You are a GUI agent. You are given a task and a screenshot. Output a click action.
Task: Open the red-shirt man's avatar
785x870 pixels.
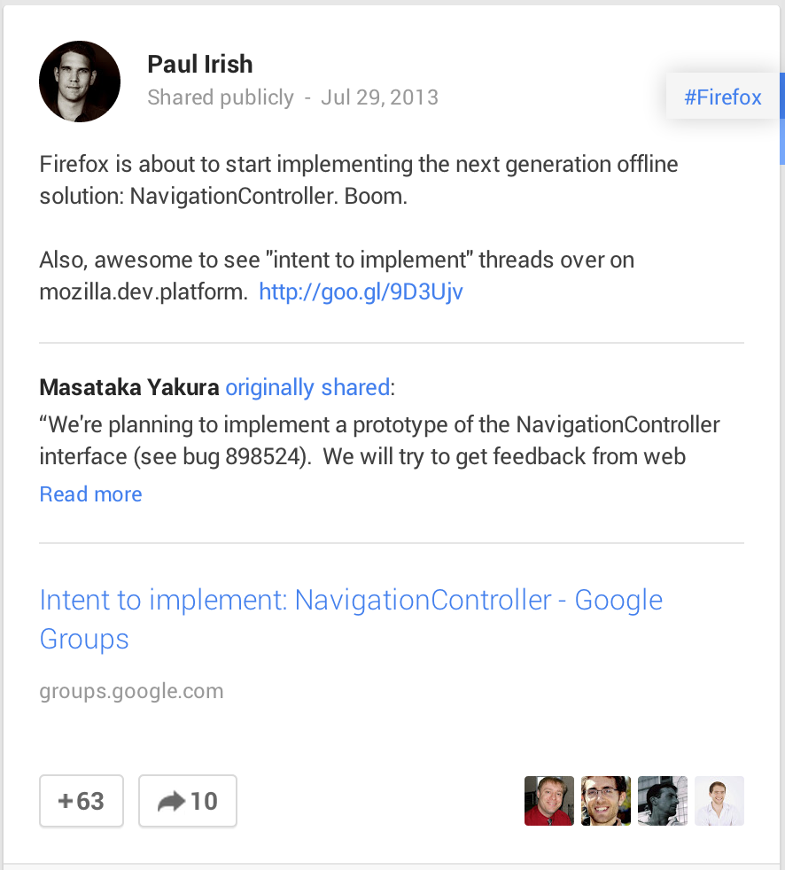[549, 801]
